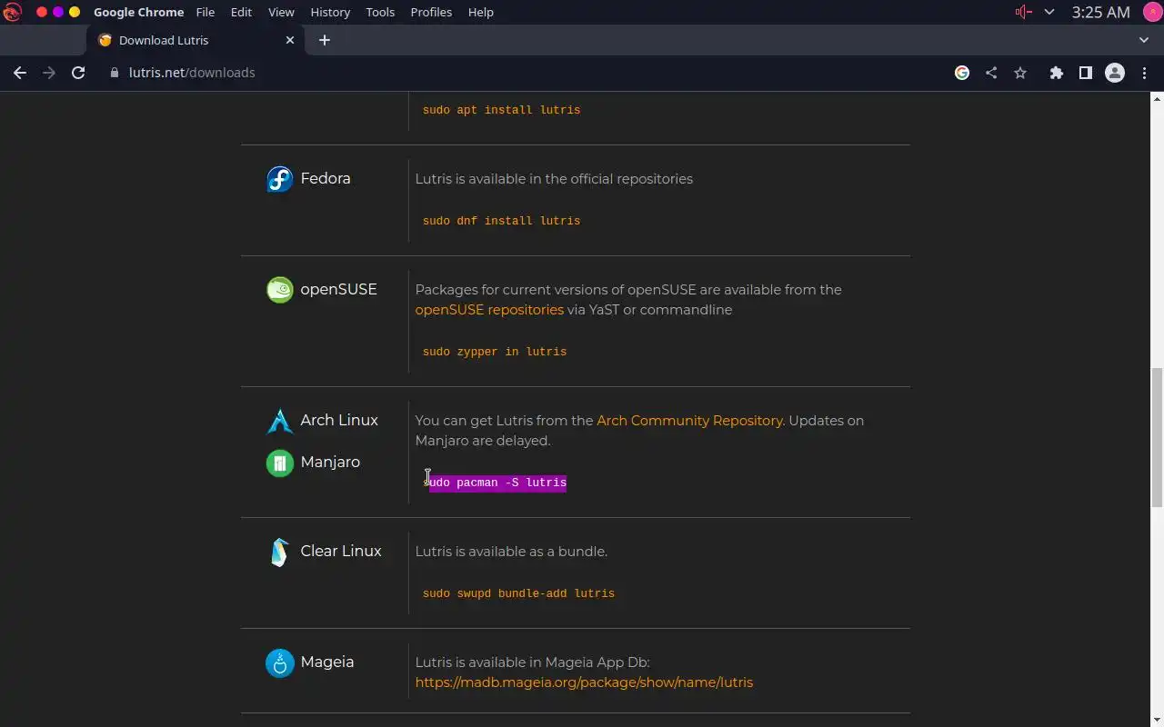The width and height of the screenshot is (1164, 727).
Task: Click the reload page icon
Action: click(78, 73)
